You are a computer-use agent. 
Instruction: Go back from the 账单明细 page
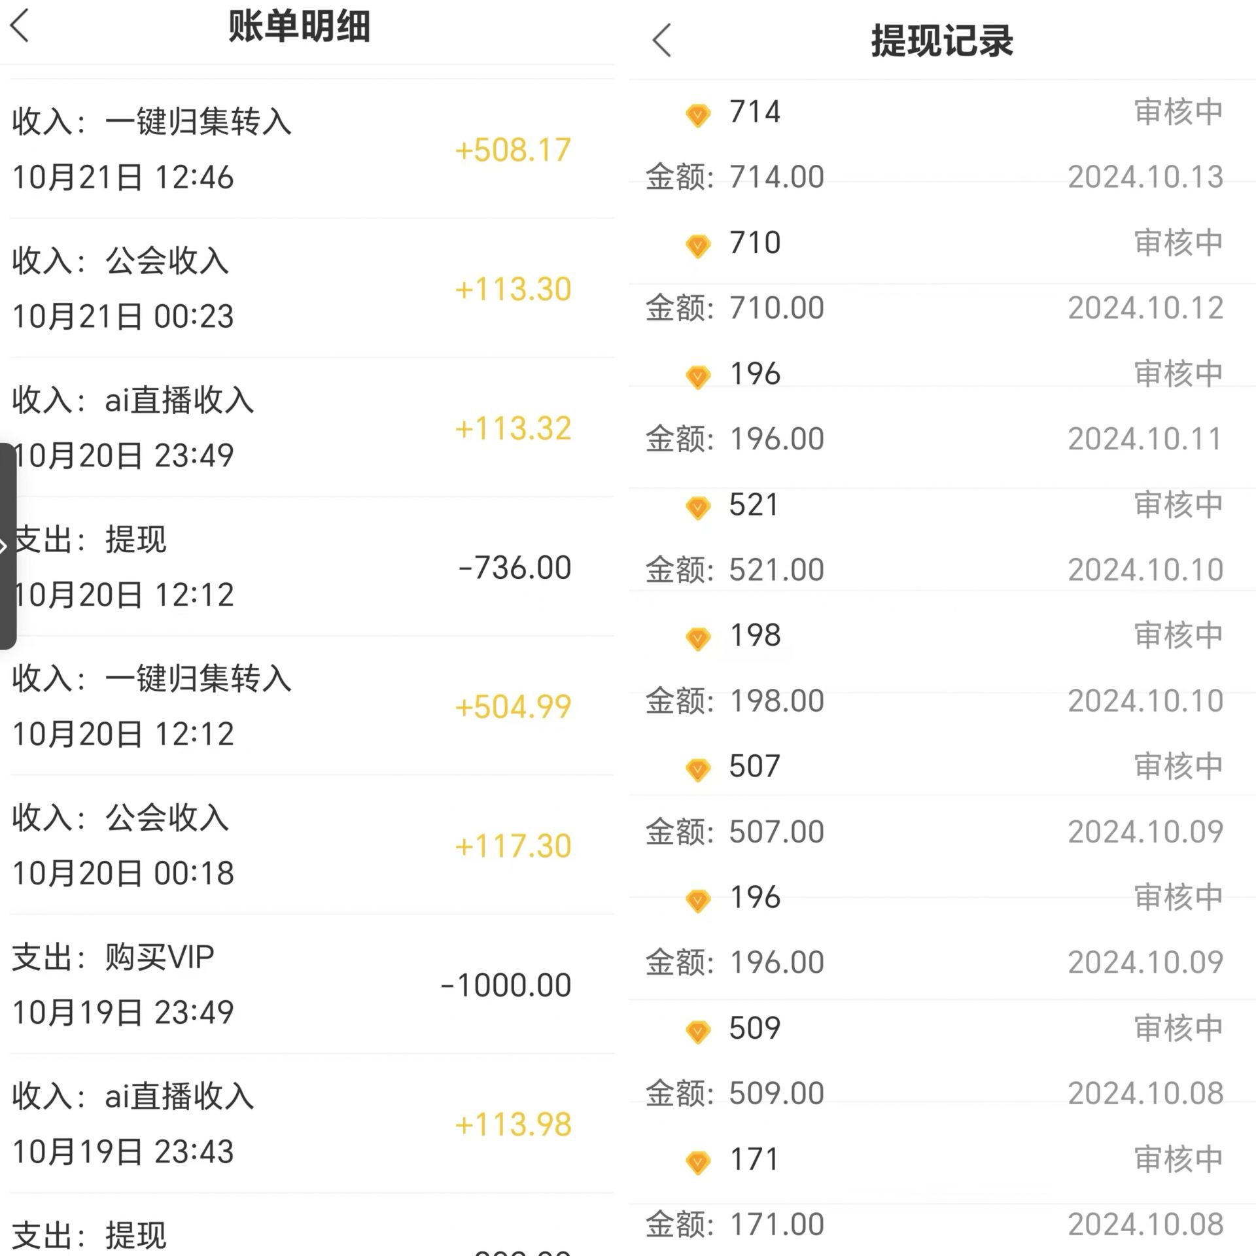(20, 26)
